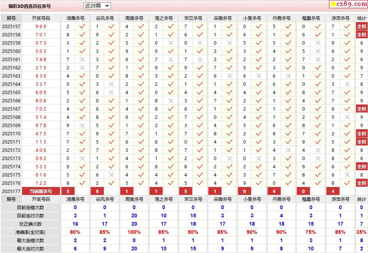This screenshot has height=253, width=368.
Task: Click the 全对 badge in row 2025174
Action: pos(361,167)
